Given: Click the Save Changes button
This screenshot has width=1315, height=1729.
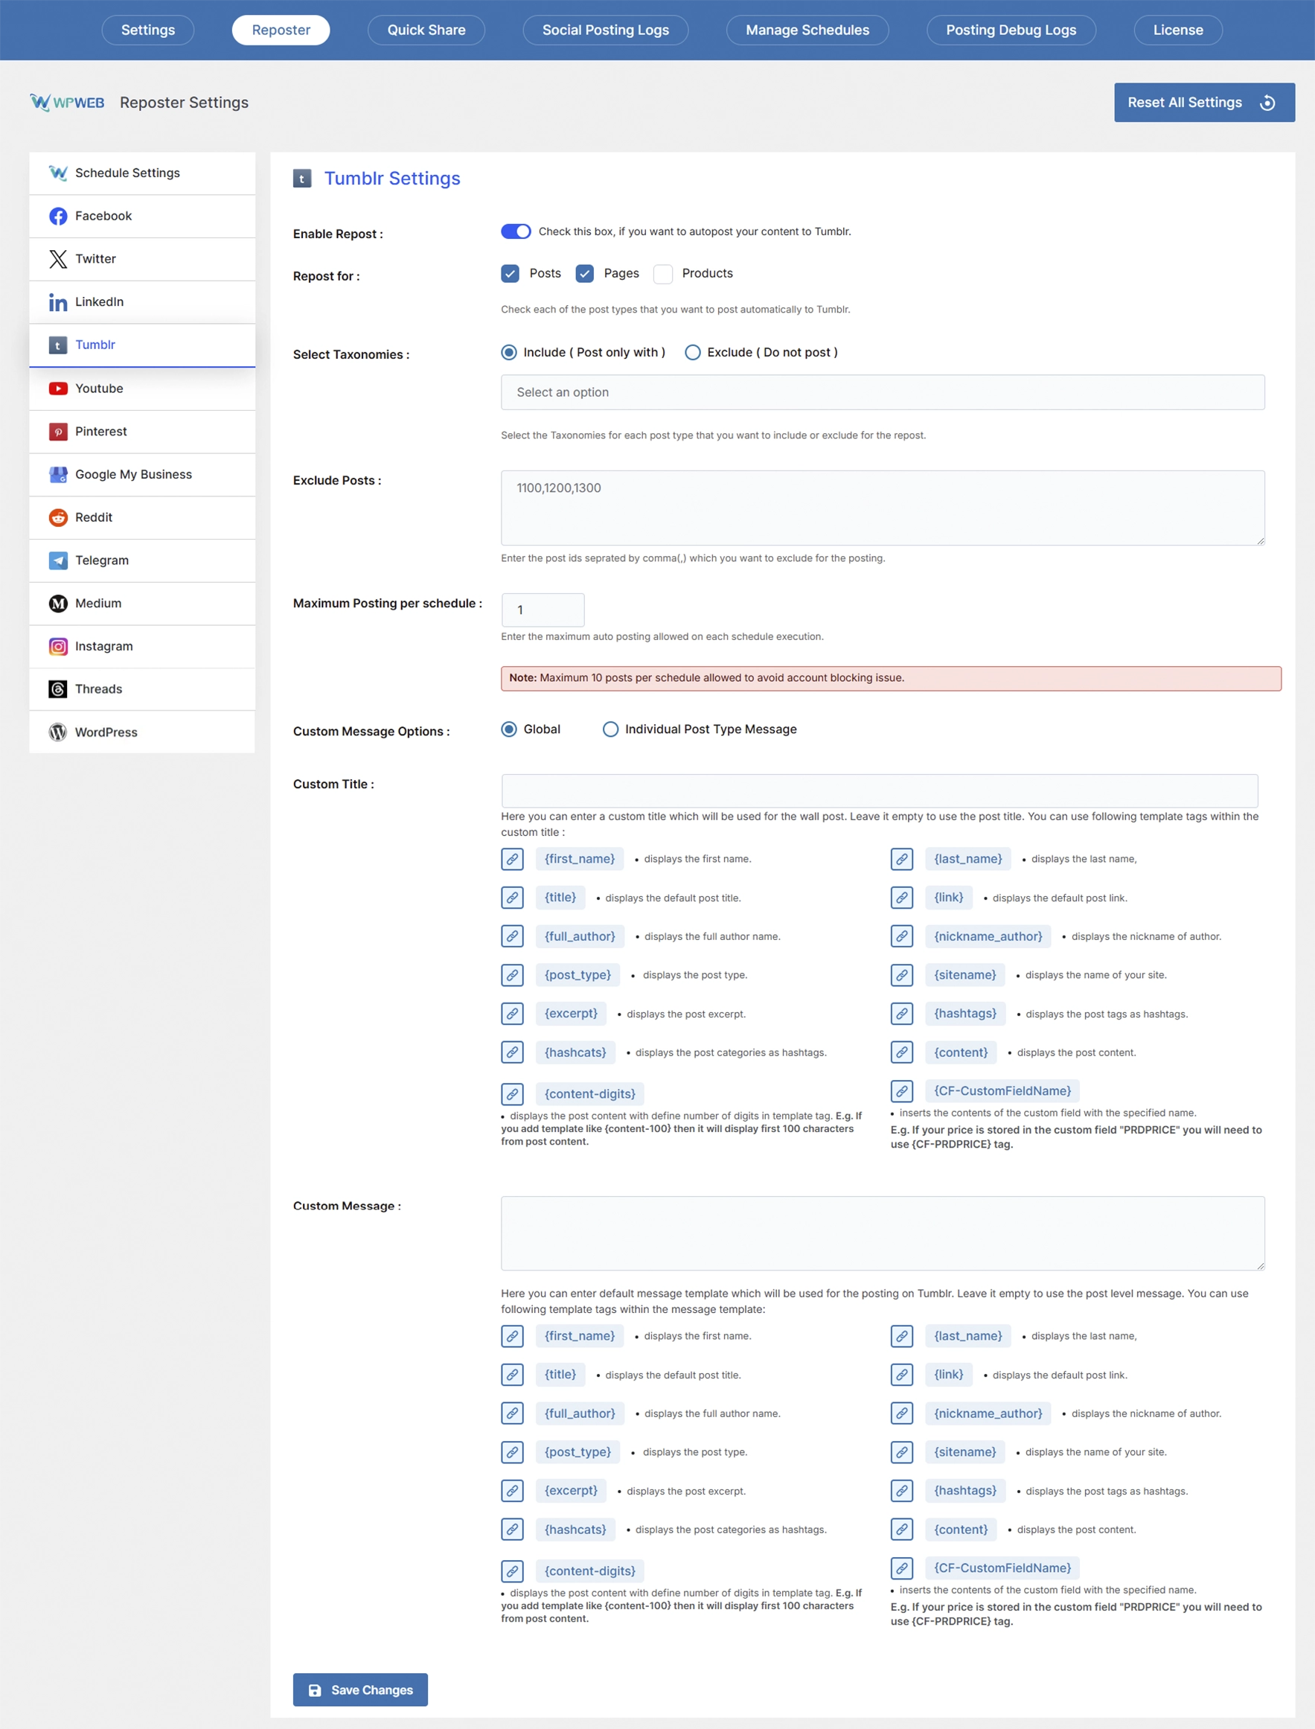Looking at the screenshot, I should tap(360, 1689).
